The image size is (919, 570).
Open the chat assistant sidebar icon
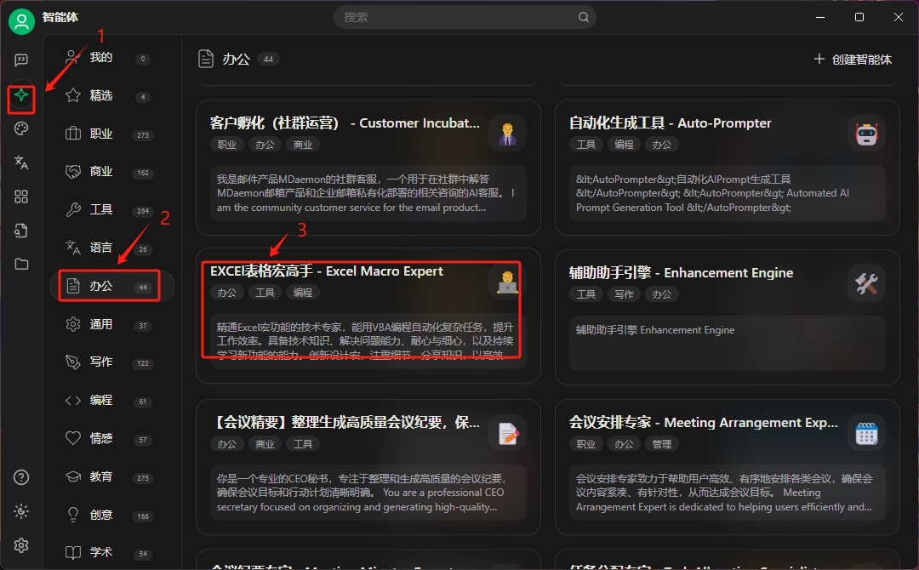(21, 60)
